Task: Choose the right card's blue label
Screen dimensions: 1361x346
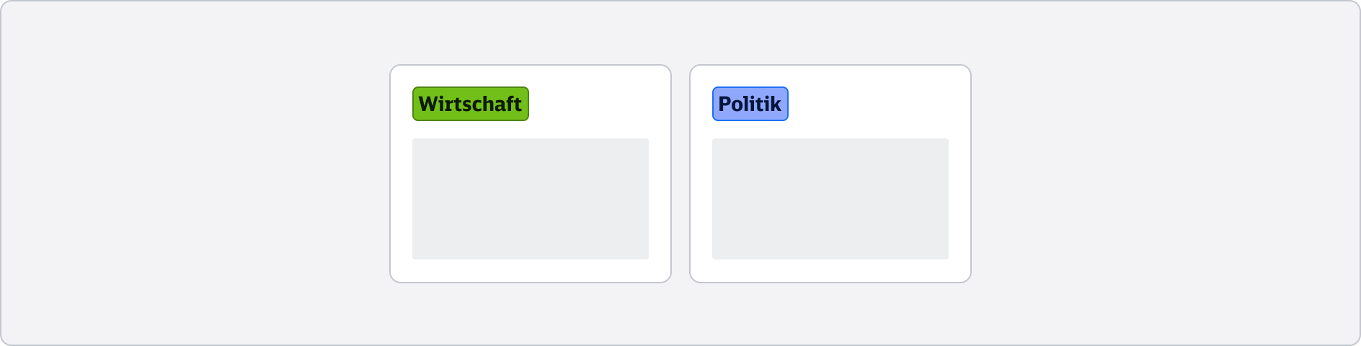Action: point(750,104)
